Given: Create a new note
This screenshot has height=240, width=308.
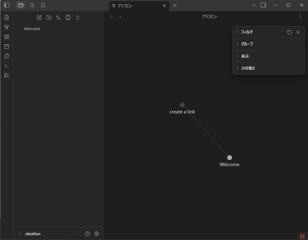Looking at the screenshot, I should [x=39, y=17].
